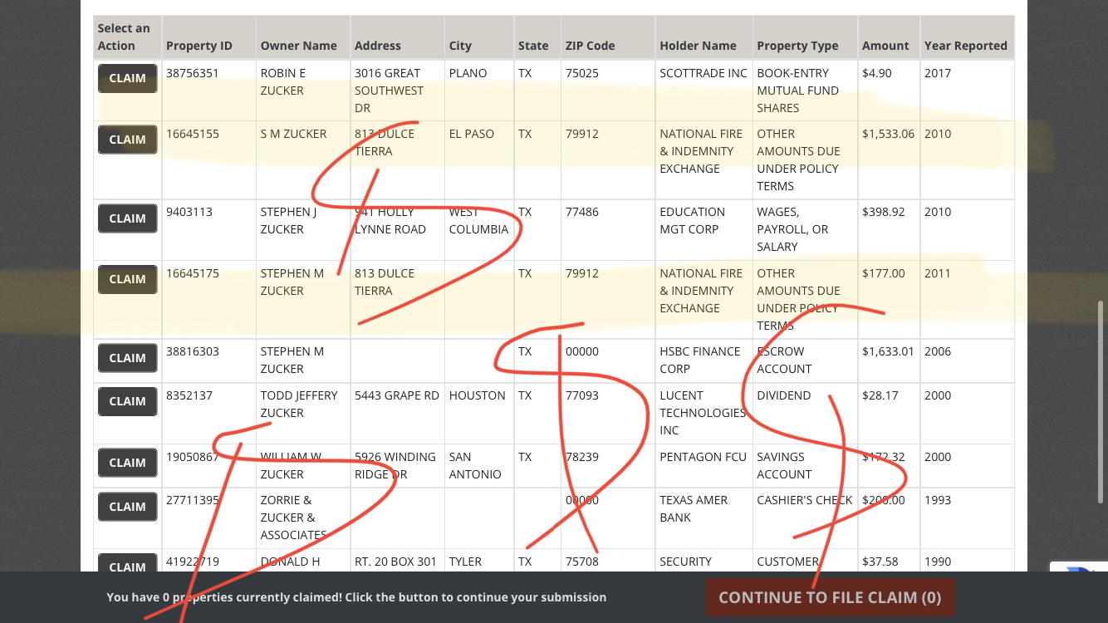1108x623 pixels.
Task: Click property ID 38756351
Action: point(193,73)
